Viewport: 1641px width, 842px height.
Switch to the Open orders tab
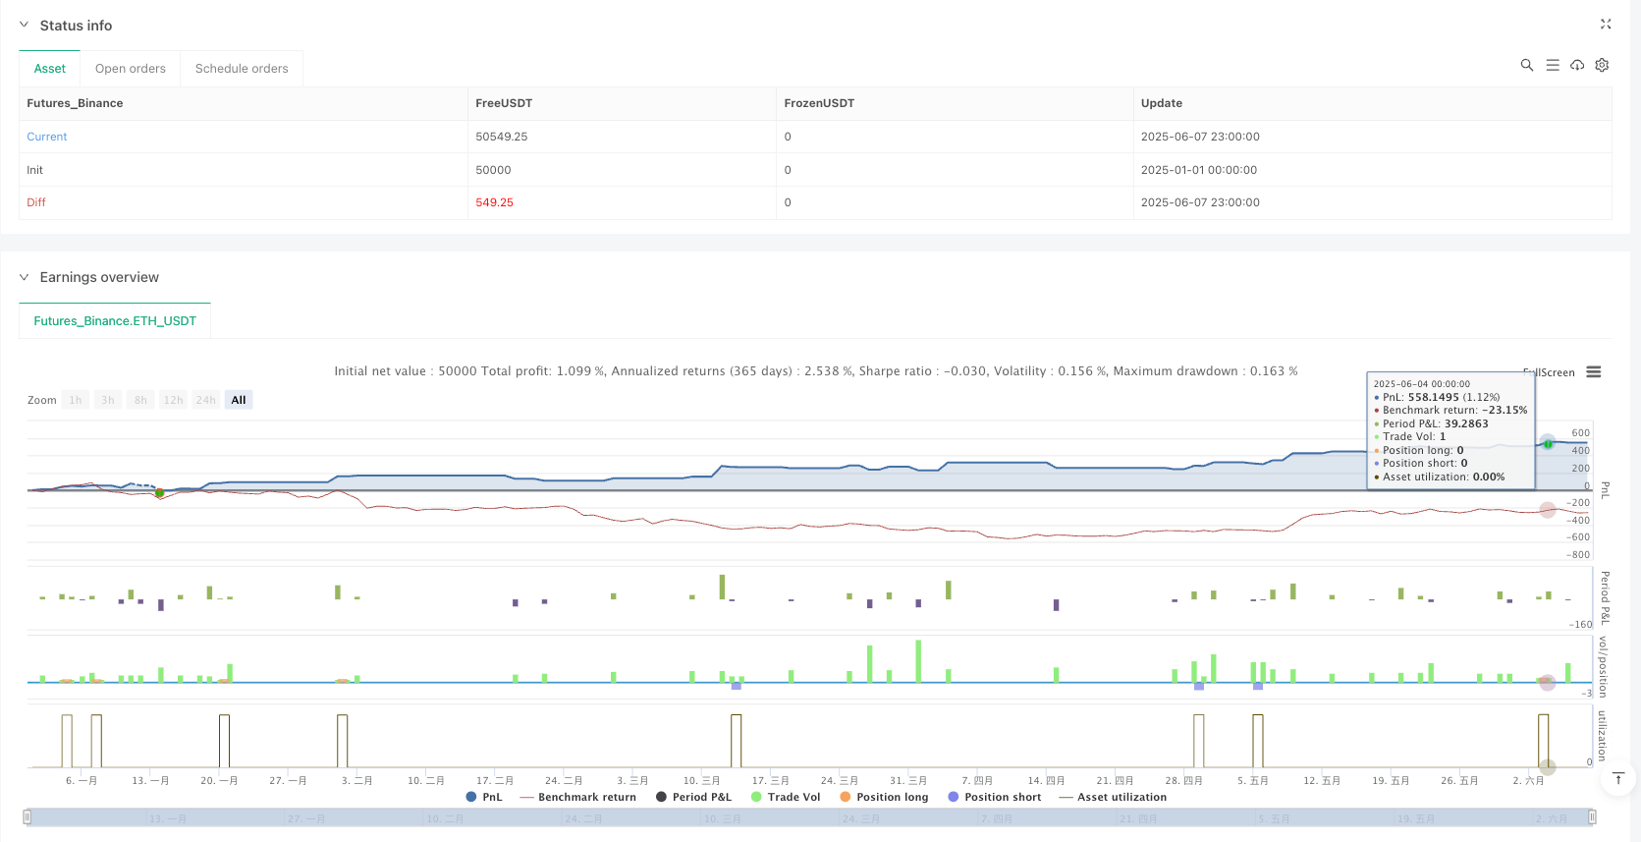coord(131,69)
